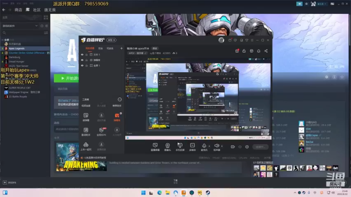Add a new scene with the plus icon

click(x=122, y=48)
